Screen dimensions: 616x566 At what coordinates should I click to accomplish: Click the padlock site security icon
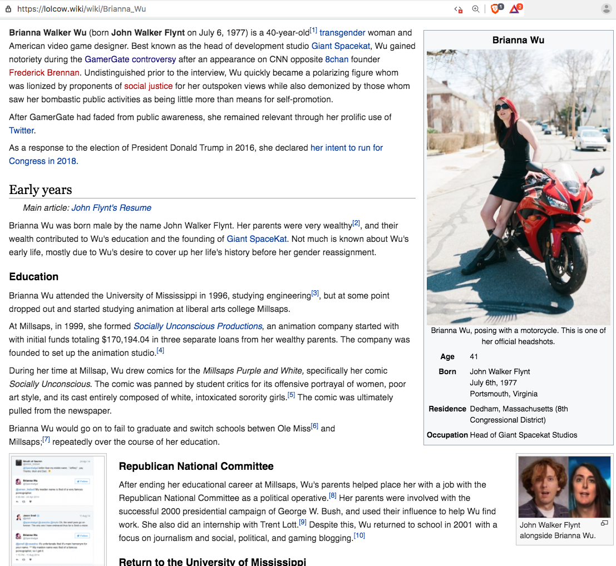pos(9,9)
